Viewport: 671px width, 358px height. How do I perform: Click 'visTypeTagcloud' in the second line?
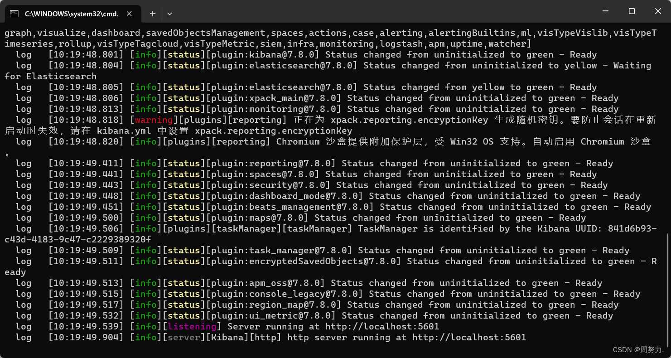tap(137, 44)
